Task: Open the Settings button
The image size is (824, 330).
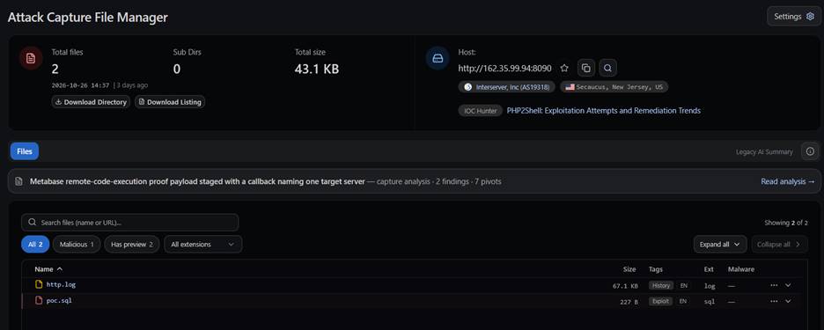Action: click(793, 17)
